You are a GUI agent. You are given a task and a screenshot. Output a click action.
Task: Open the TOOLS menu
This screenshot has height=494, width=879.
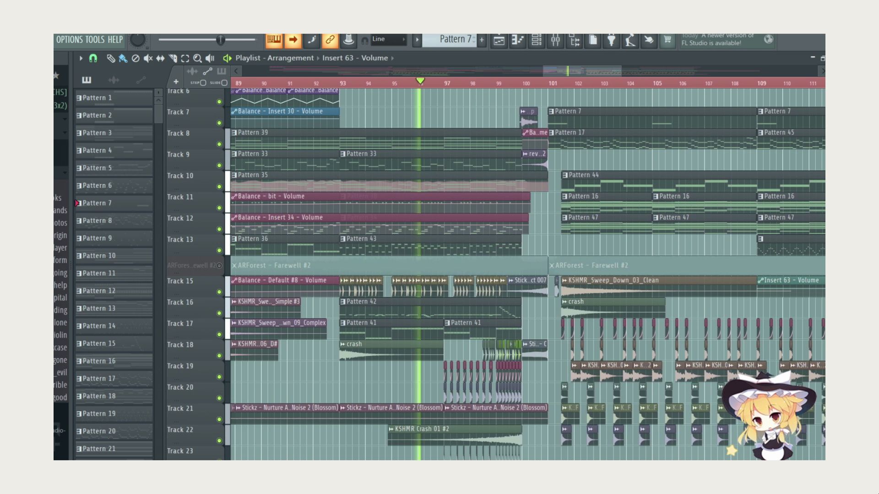pos(95,40)
